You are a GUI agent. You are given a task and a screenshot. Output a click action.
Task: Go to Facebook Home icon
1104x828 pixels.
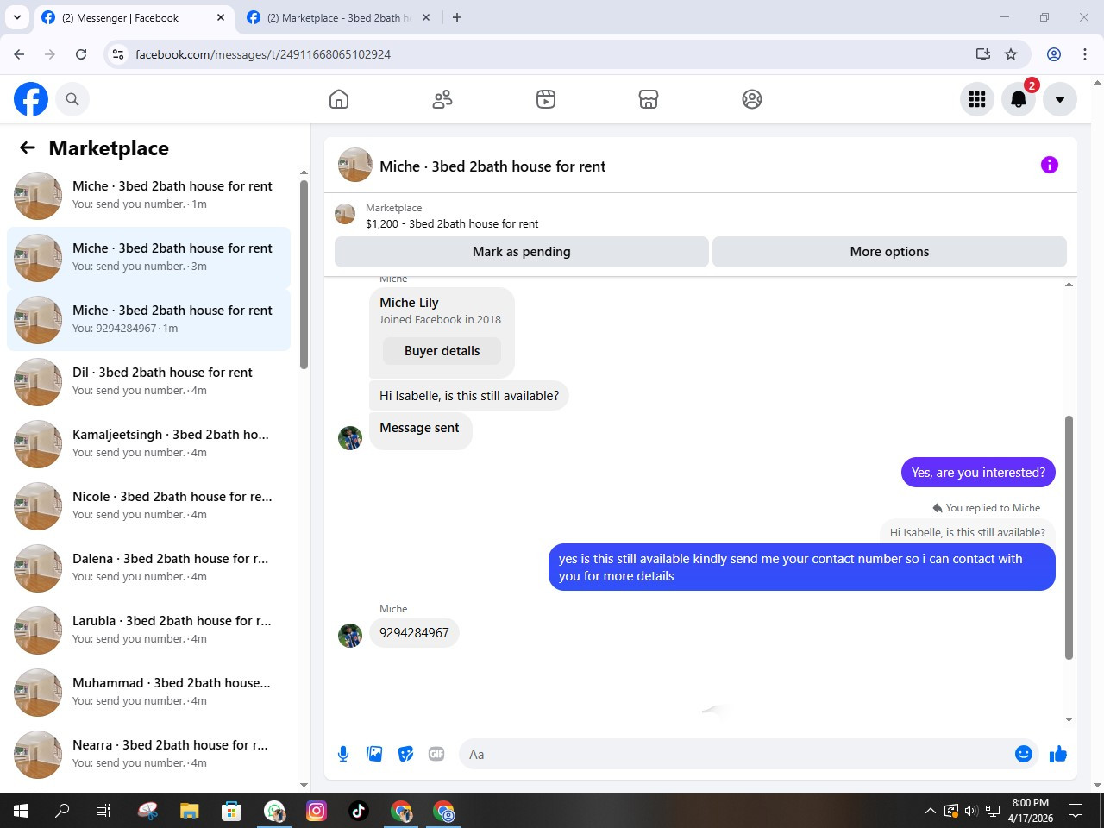pyautogui.click(x=339, y=99)
